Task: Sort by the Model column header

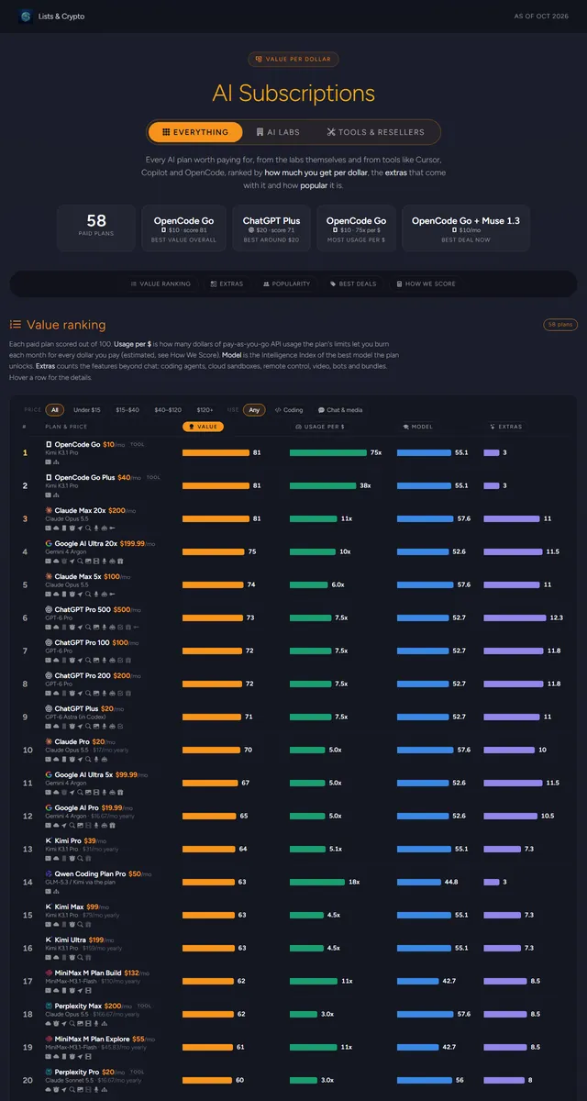Action: 417,427
